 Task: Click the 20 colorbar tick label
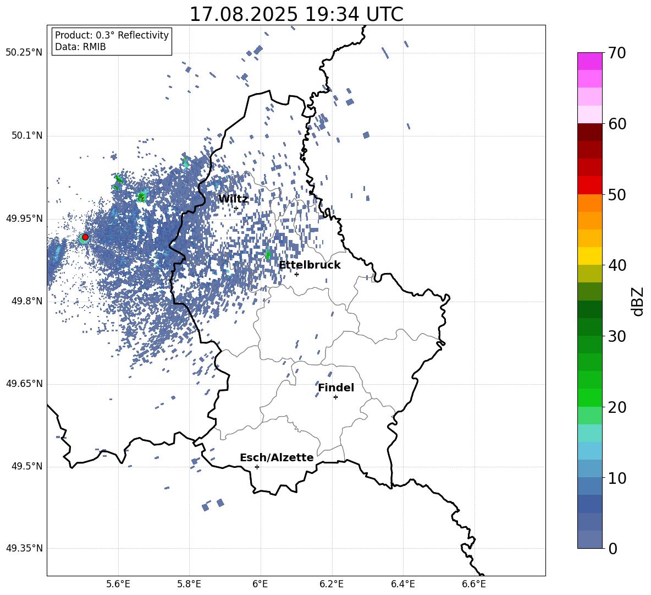(x=617, y=407)
